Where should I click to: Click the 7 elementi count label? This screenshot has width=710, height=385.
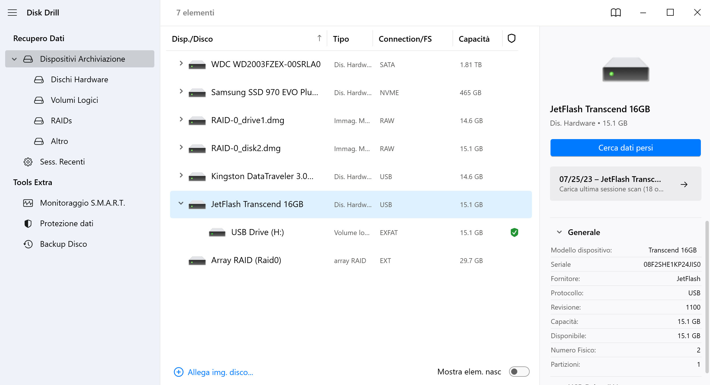(x=195, y=13)
